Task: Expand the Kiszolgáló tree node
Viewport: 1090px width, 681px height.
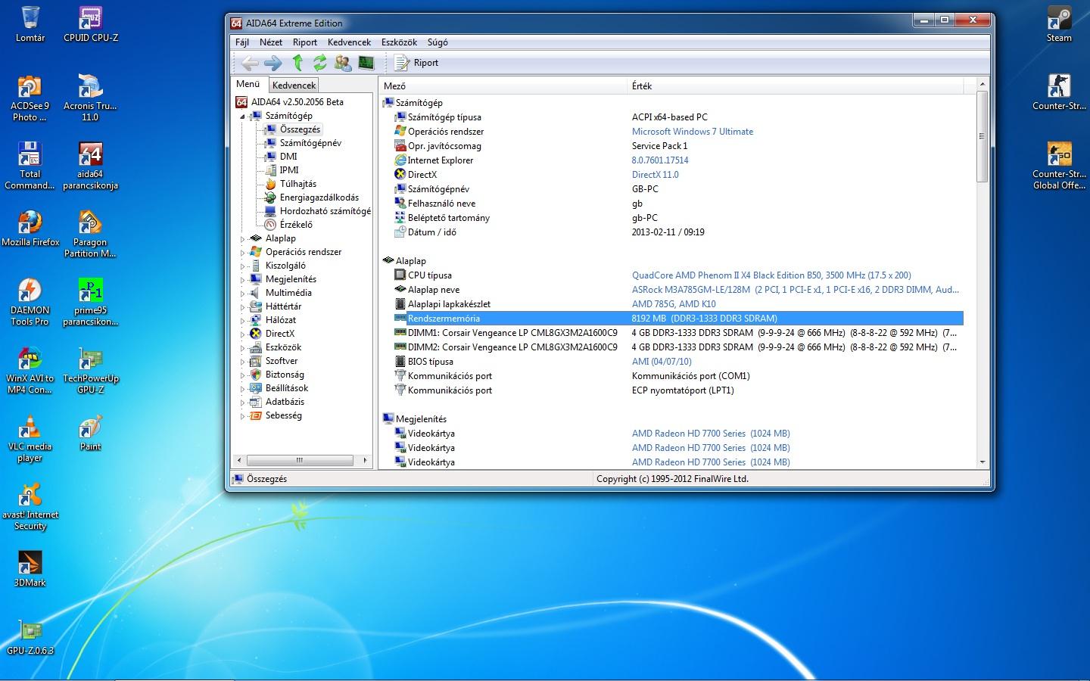Action: point(243,266)
